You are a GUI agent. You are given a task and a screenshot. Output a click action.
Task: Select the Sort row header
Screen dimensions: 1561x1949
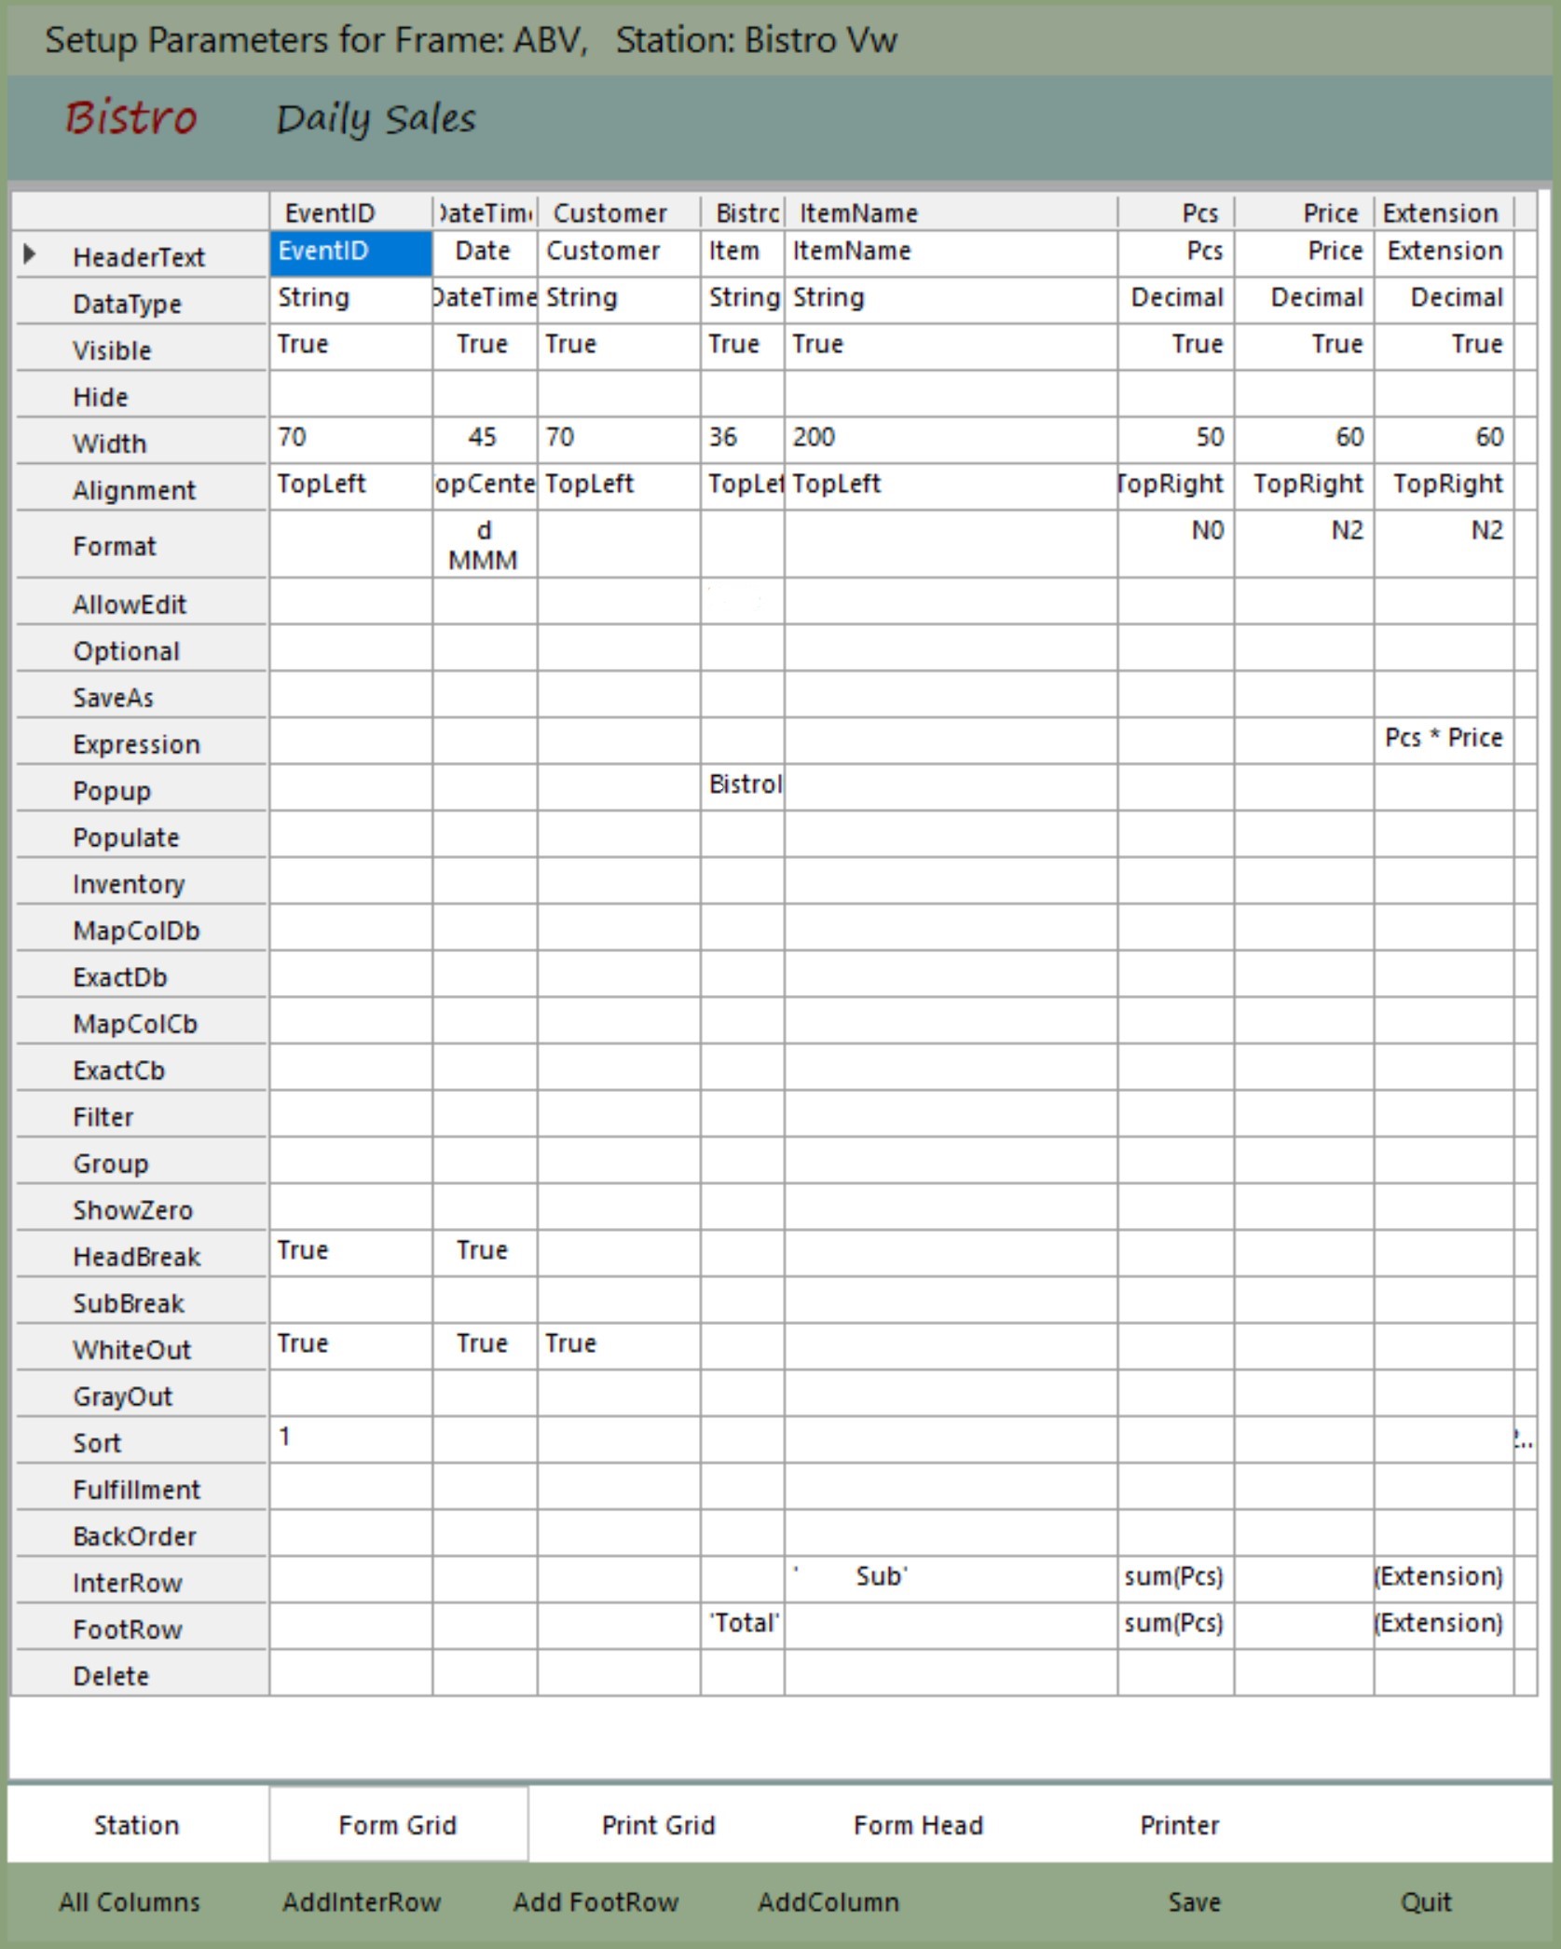140,1443
